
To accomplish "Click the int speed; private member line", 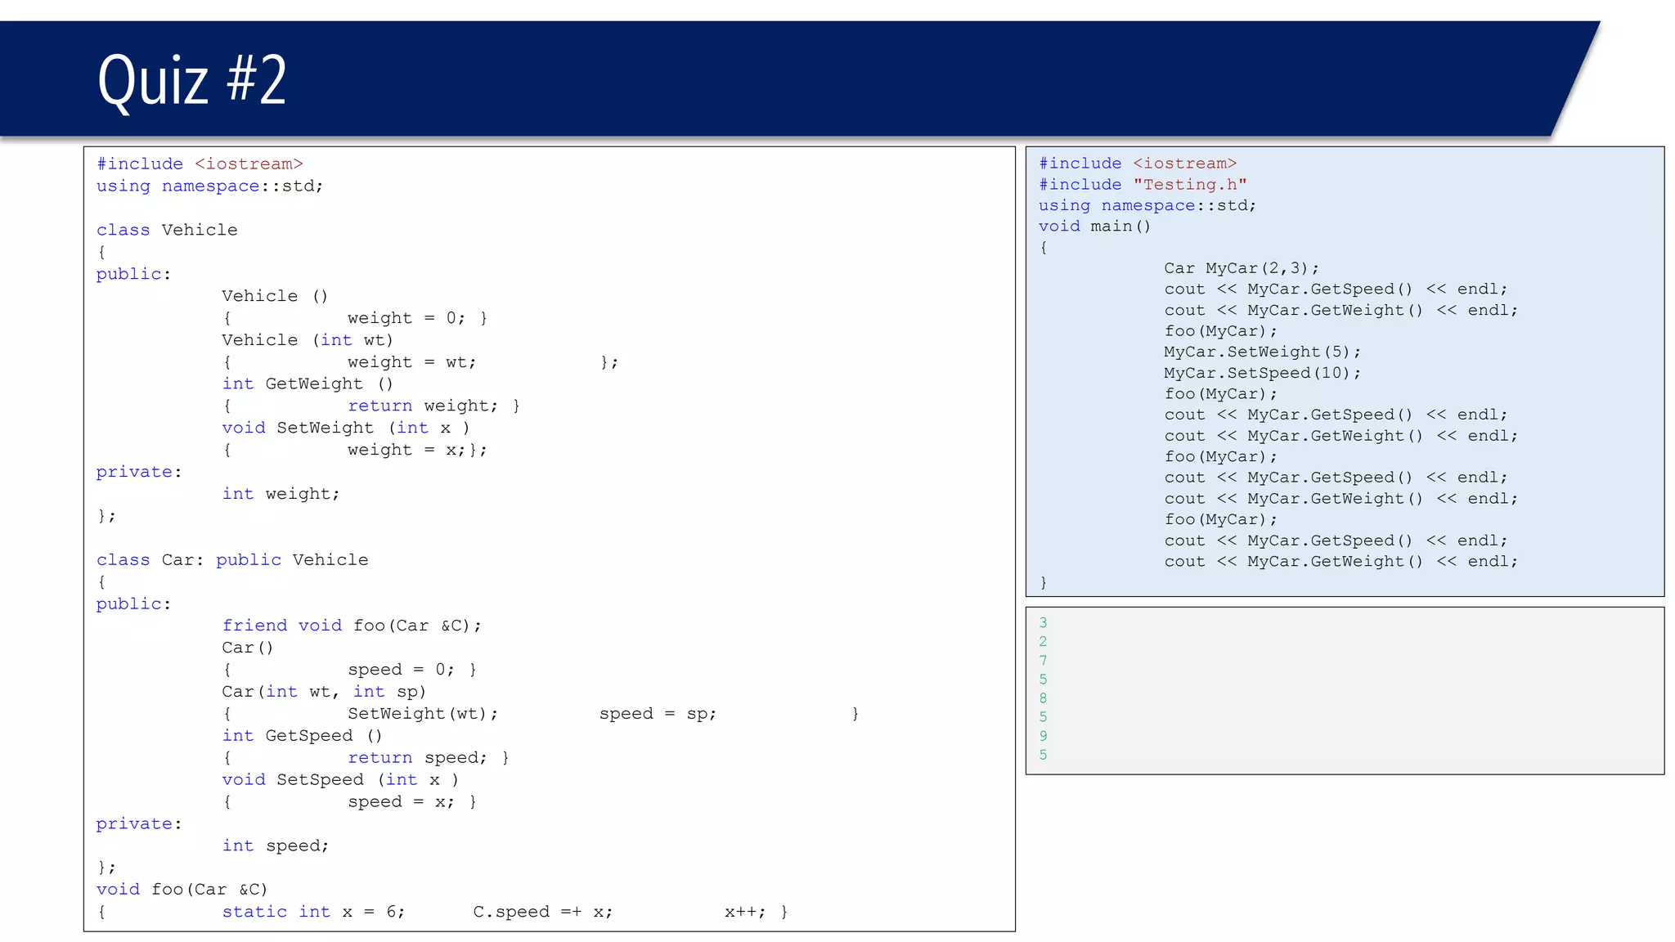I will click(275, 846).
